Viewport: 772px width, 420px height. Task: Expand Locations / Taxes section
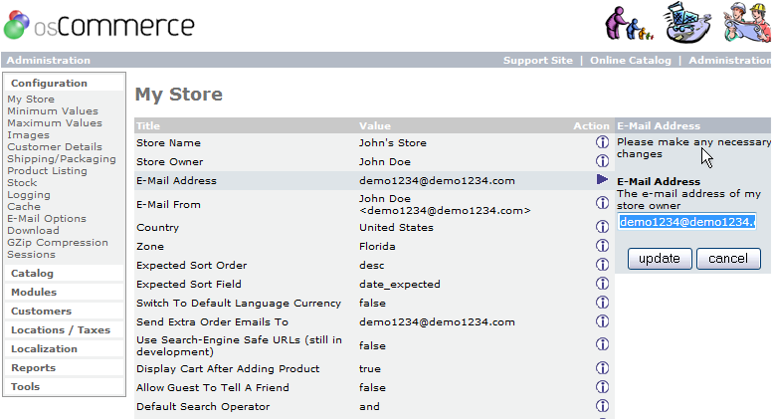coord(61,329)
